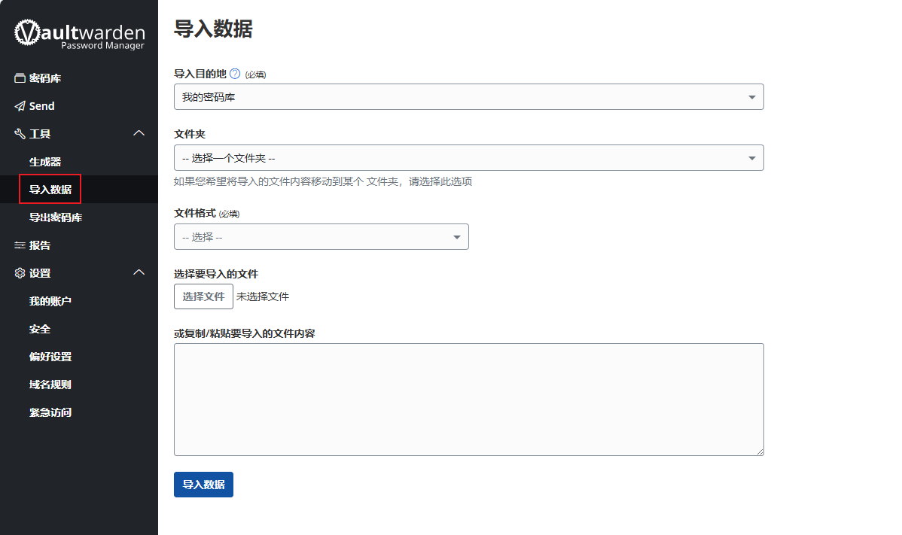The width and height of the screenshot is (902, 535).
Task: Open the 文件格式 dropdown
Action: pyautogui.click(x=321, y=237)
